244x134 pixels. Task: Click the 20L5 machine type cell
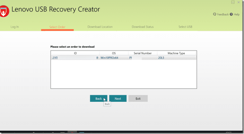click(161, 58)
